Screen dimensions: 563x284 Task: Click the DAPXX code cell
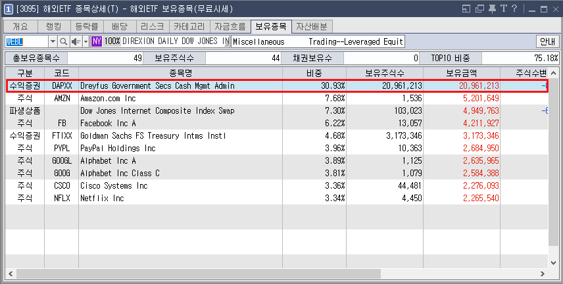(62, 86)
